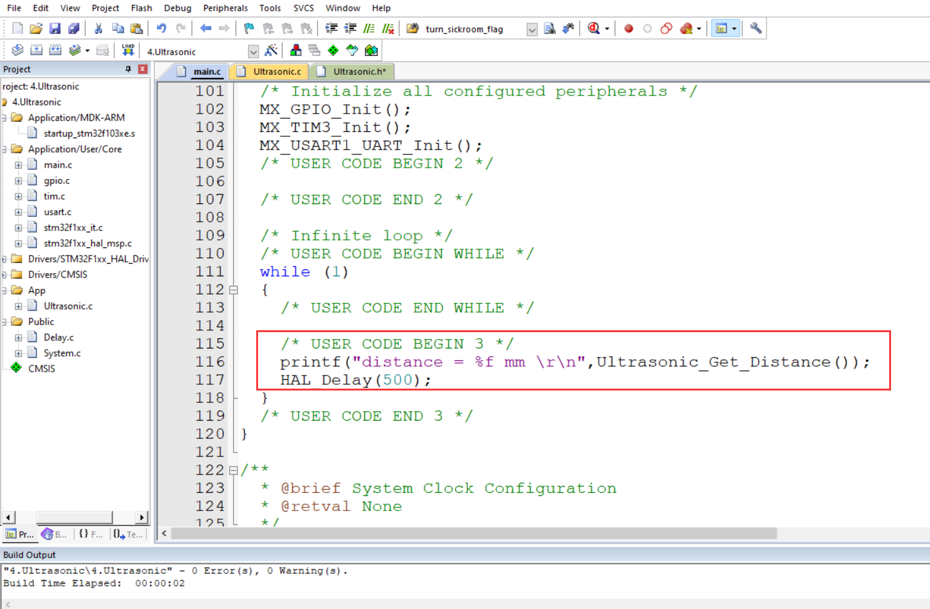This screenshot has height=609, width=930.
Task: Build target files icon
Action: coord(36,50)
